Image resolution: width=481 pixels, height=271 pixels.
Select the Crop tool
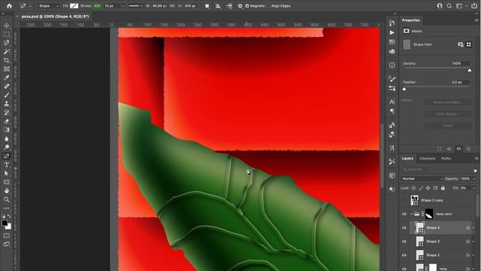[x=7, y=60]
